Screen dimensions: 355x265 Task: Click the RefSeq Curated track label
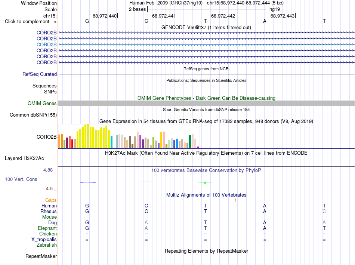pos(40,74)
